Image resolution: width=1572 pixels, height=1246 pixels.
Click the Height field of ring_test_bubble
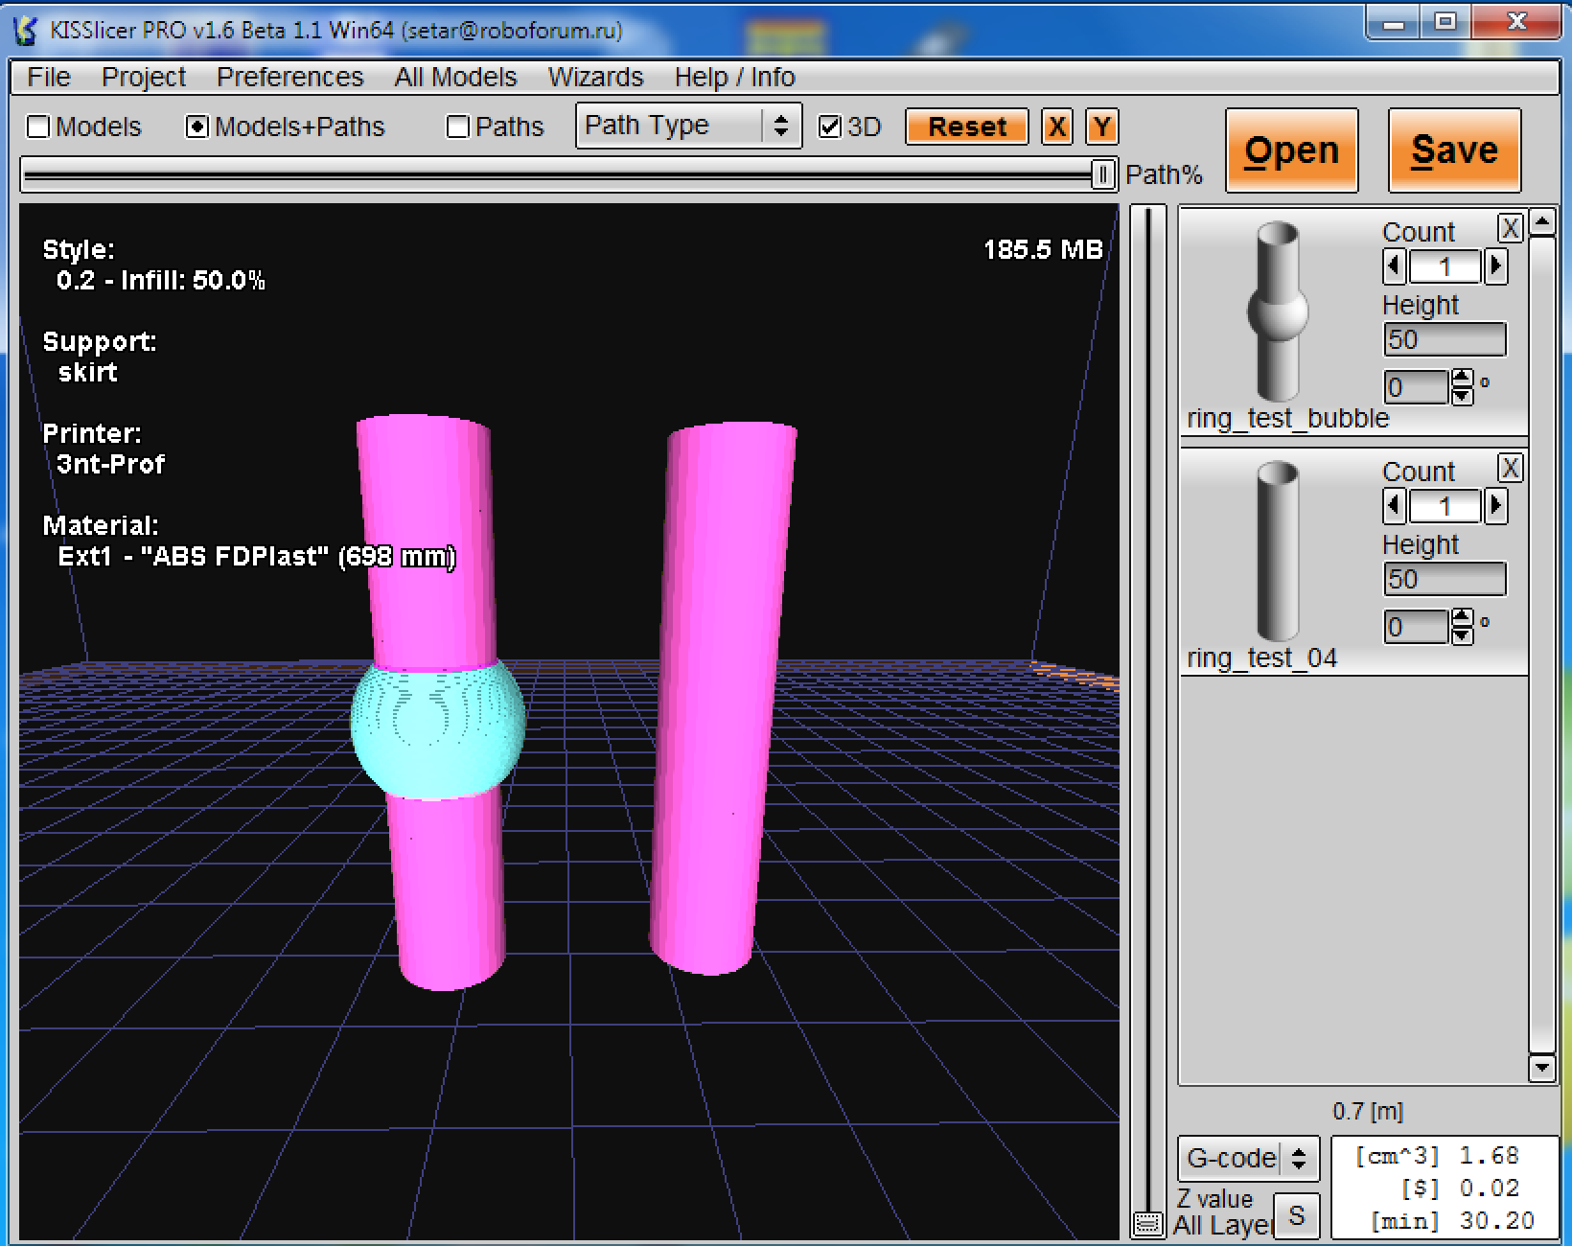coord(1444,339)
